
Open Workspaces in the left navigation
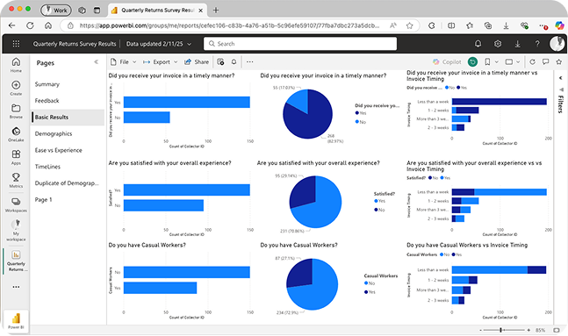point(16,205)
